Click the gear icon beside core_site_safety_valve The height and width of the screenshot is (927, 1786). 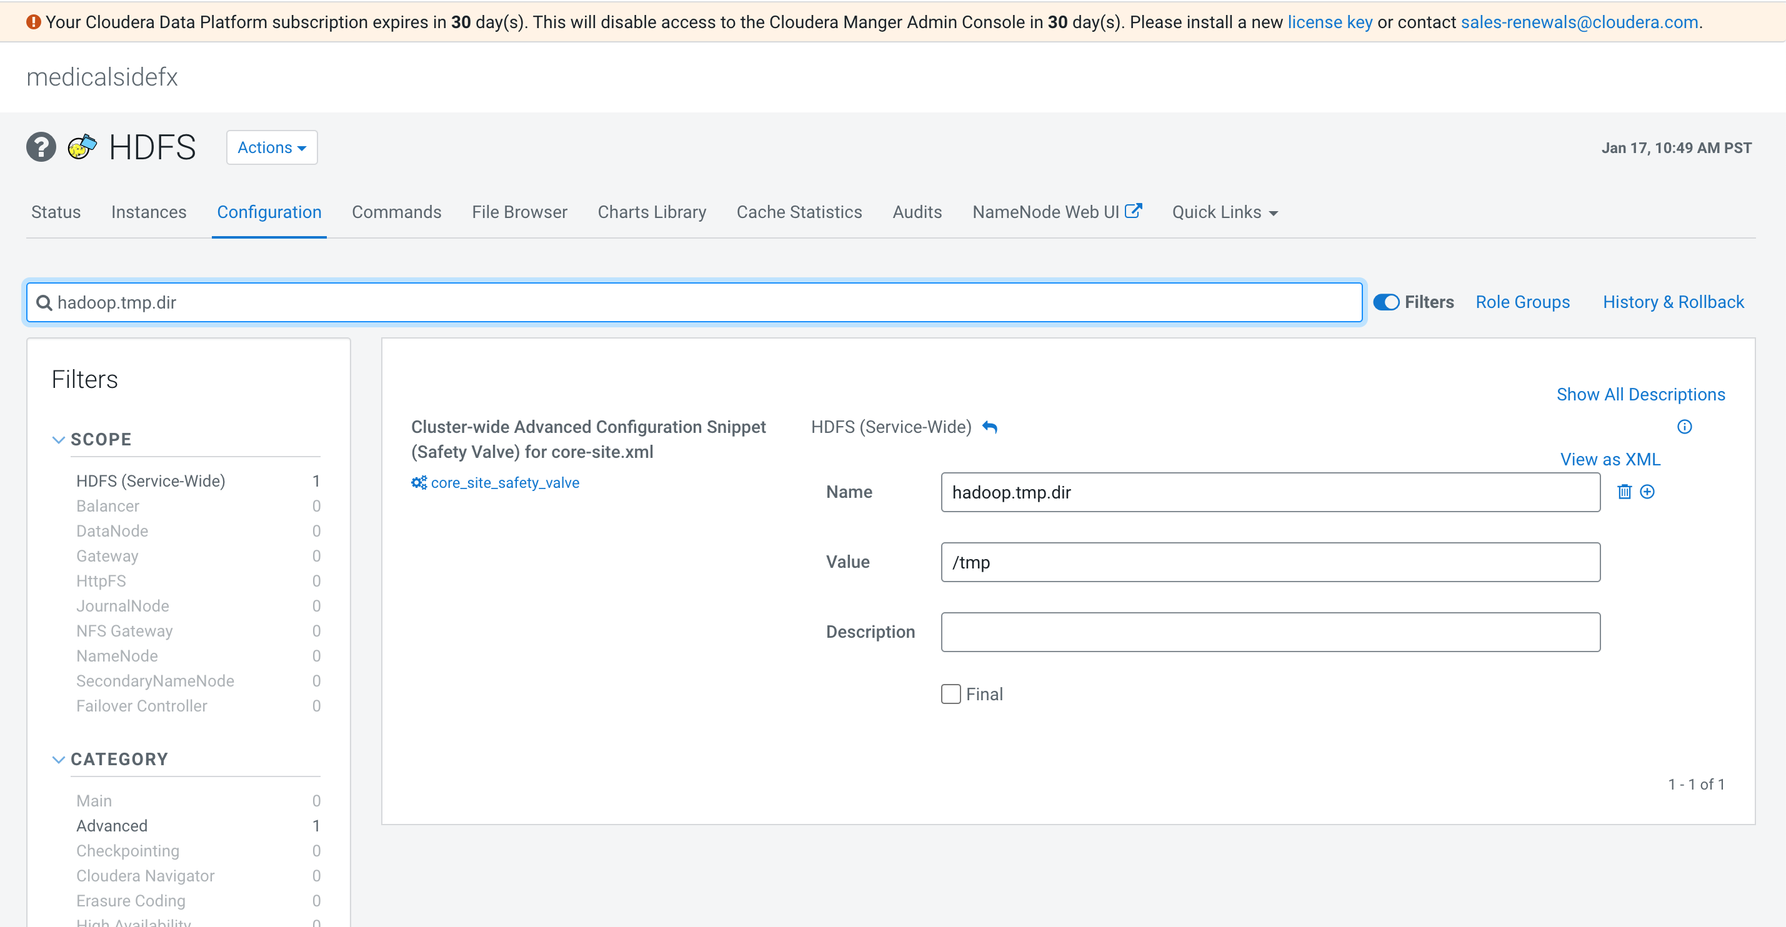tap(419, 482)
